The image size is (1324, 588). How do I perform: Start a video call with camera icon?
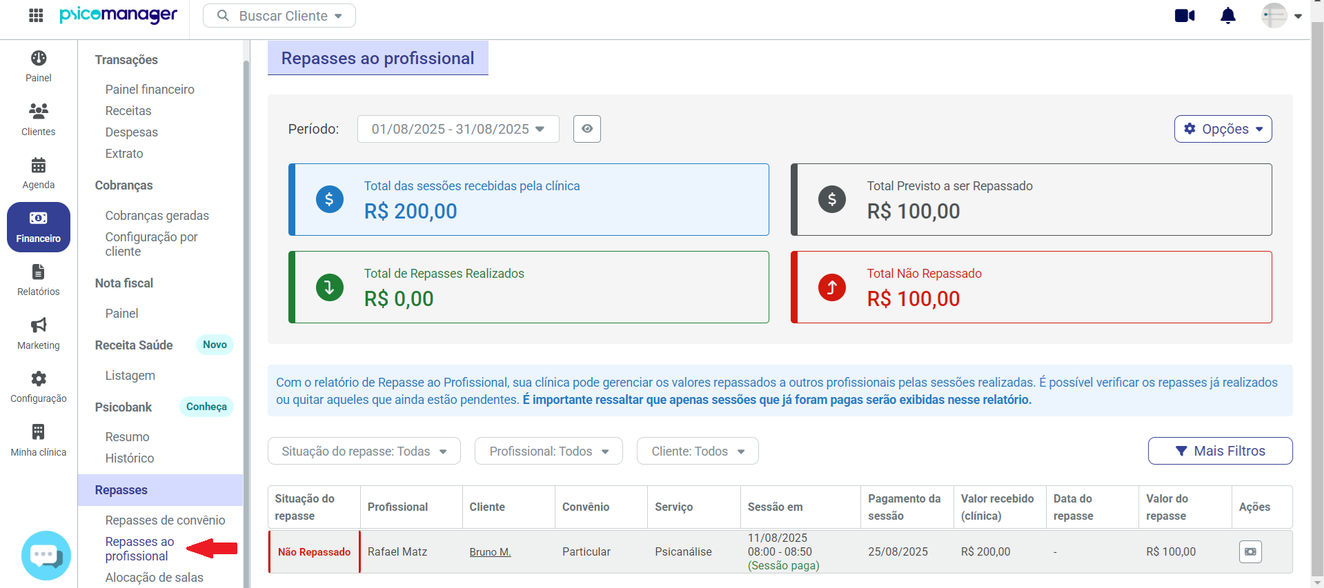[x=1185, y=15]
